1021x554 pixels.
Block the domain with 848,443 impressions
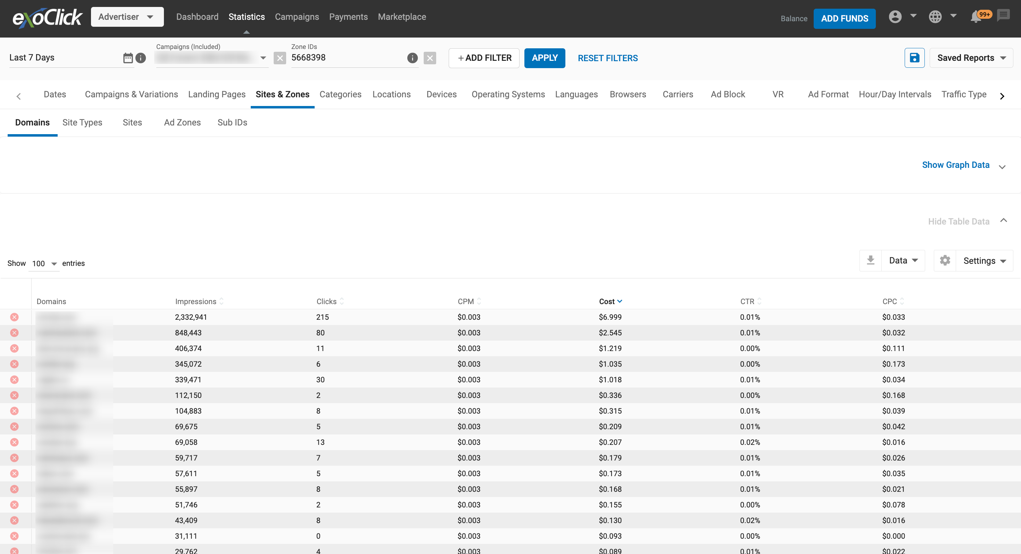14,333
